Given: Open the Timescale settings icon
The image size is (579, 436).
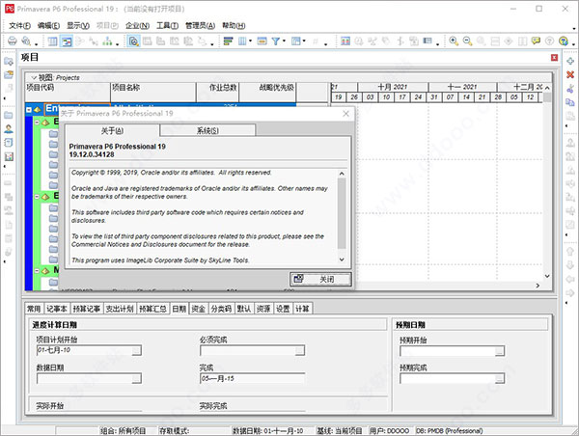Looking at the screenshot, I should [x=262, y=41].
